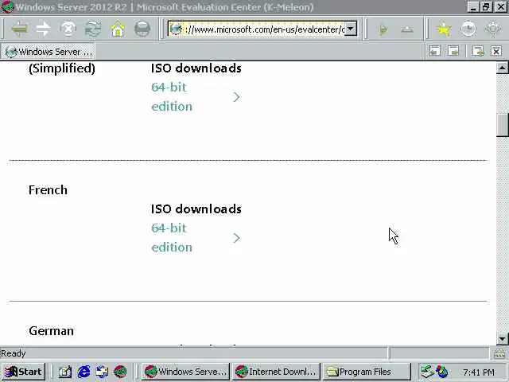
Task: Switch to Internet Download taskbar button
Action: 276,372
